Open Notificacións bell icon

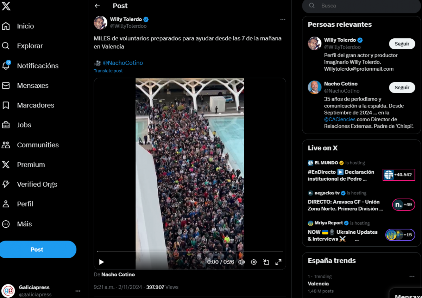6,66
